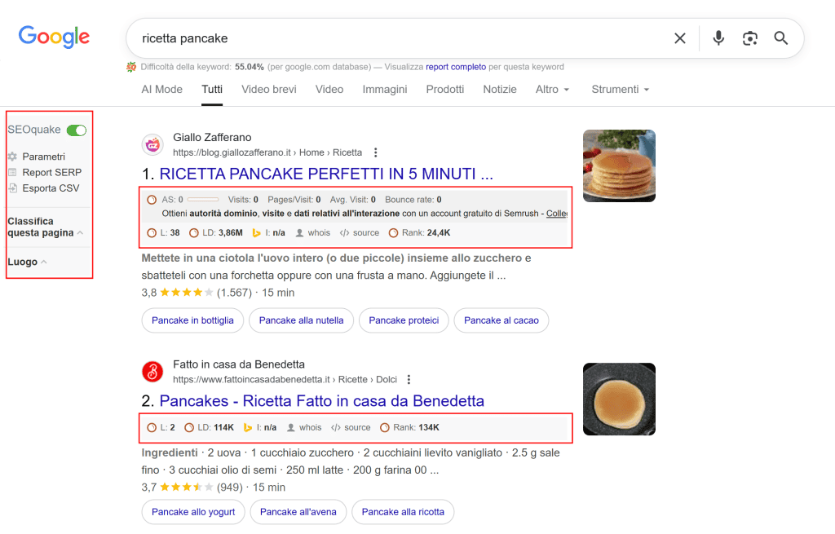Screen dimensions: 835x534
Task: Open the Notizie tab
Action: (x=500, y=90)
